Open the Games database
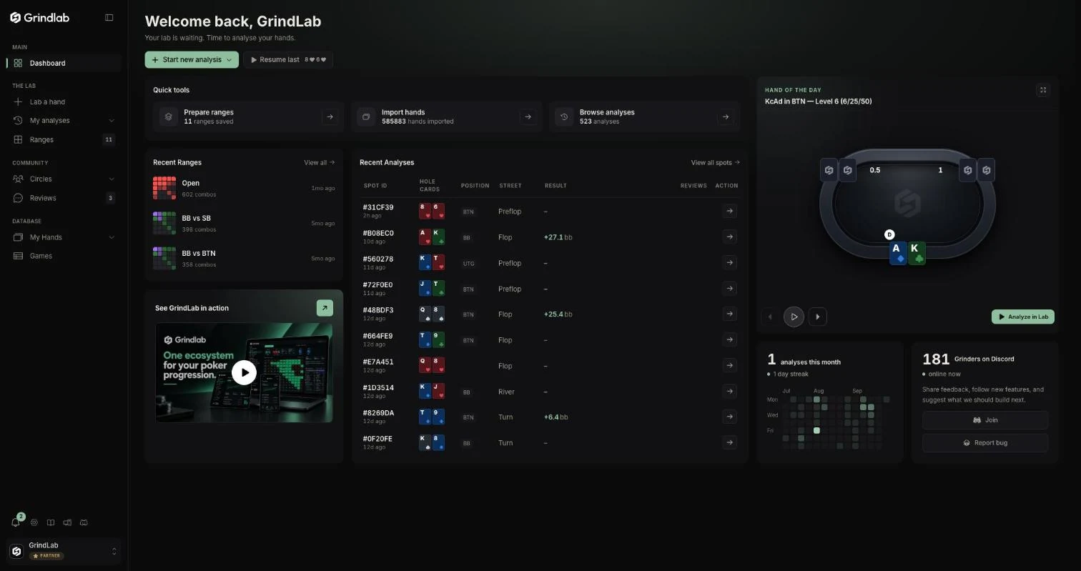1081x571 pixels. coord(64,256)
